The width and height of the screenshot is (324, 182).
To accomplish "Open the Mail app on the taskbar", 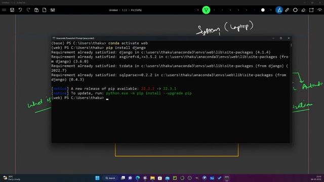I will click(168, 178).
